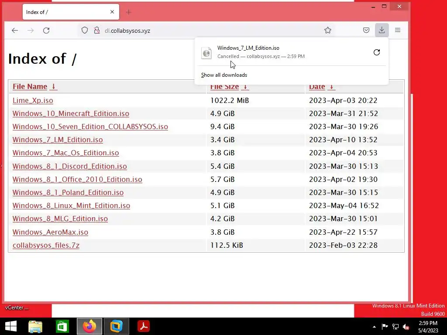The height and width of the screenshot is (335, 447).
Task: Download Windows_8_Linux_Mint_Edition.iso
Action: coord(71,206)
